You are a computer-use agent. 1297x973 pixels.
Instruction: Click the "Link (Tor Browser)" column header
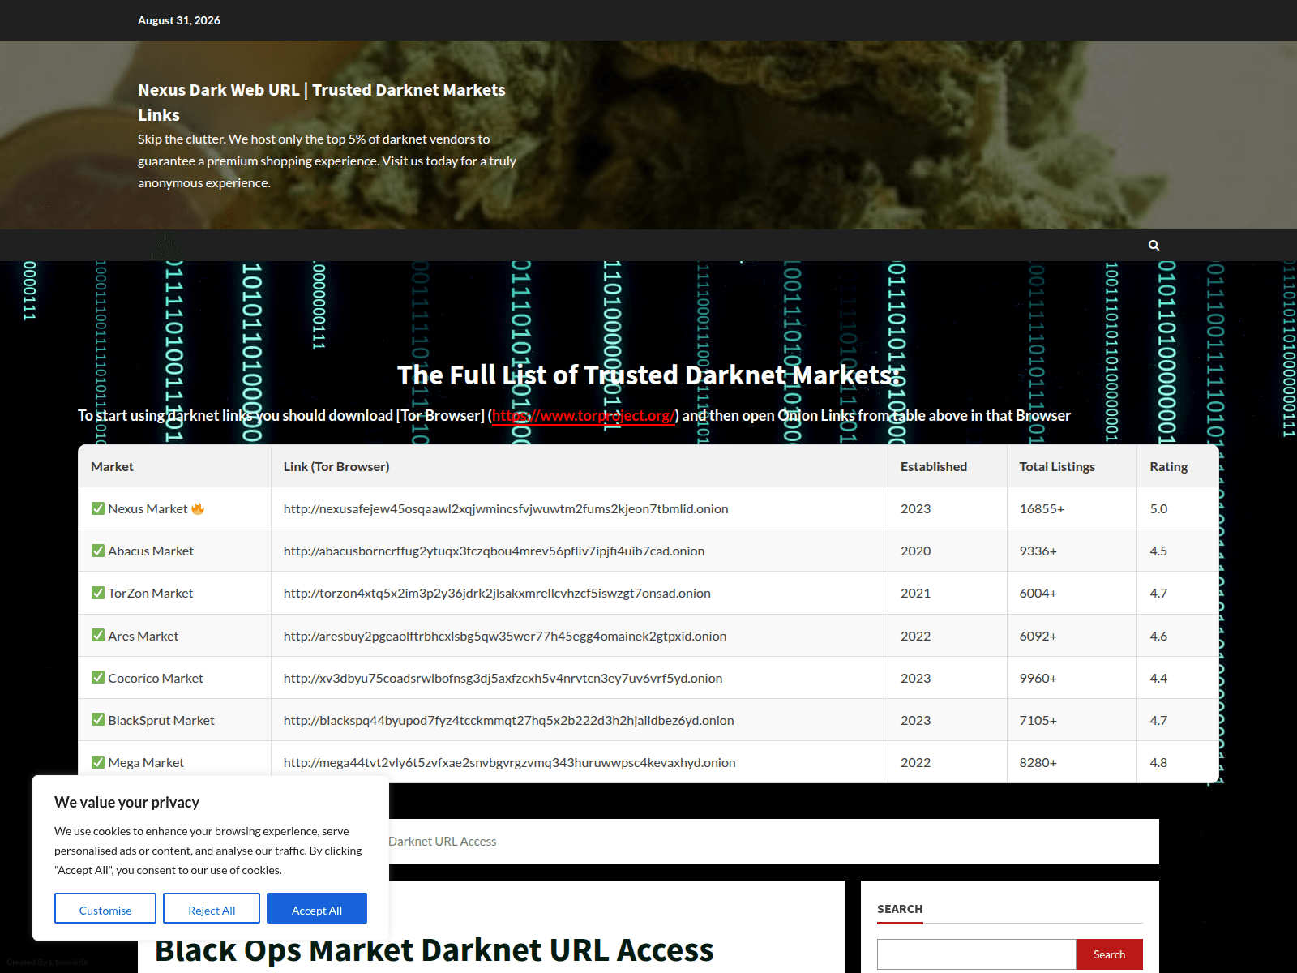(336, 466)
